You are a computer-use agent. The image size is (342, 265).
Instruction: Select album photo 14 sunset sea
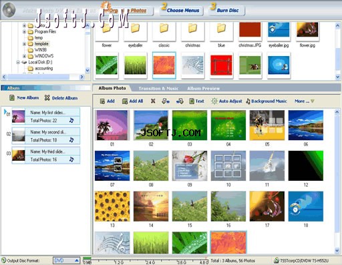click(x=151, y=206)
